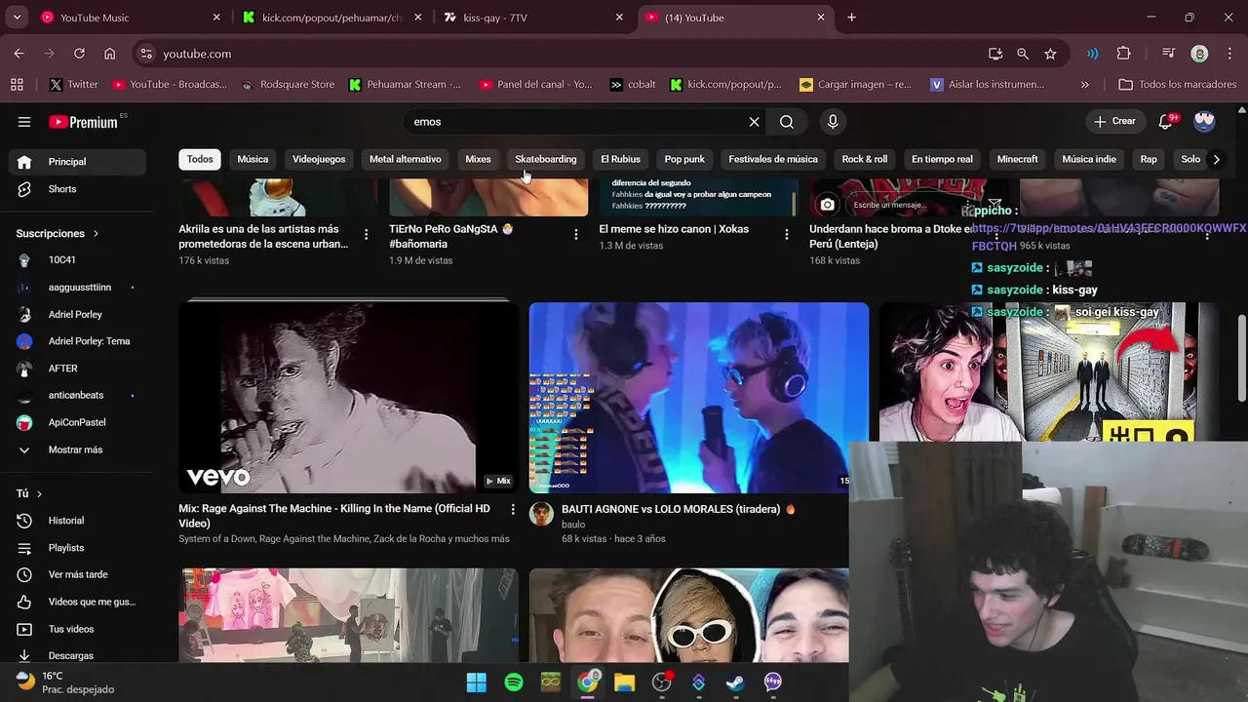Open the YouTube hamburger guide menu
The image size is (1248, 702).
[x=24, y=122]
